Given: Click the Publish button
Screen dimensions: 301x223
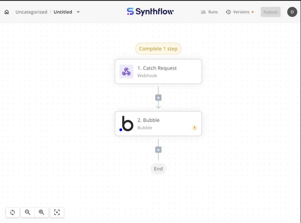Looking at the screenshot, I should (x=270, y=12).
